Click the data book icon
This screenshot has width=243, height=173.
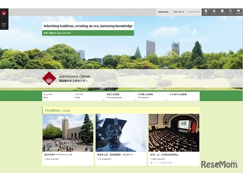coord(222,12)
